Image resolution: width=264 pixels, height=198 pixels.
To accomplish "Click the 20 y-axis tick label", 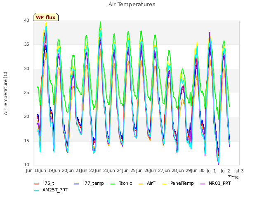I will [x=26, y=116].
